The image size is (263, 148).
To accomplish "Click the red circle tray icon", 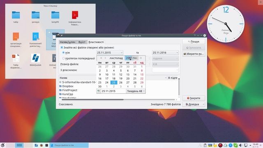I will coord(220,145).
